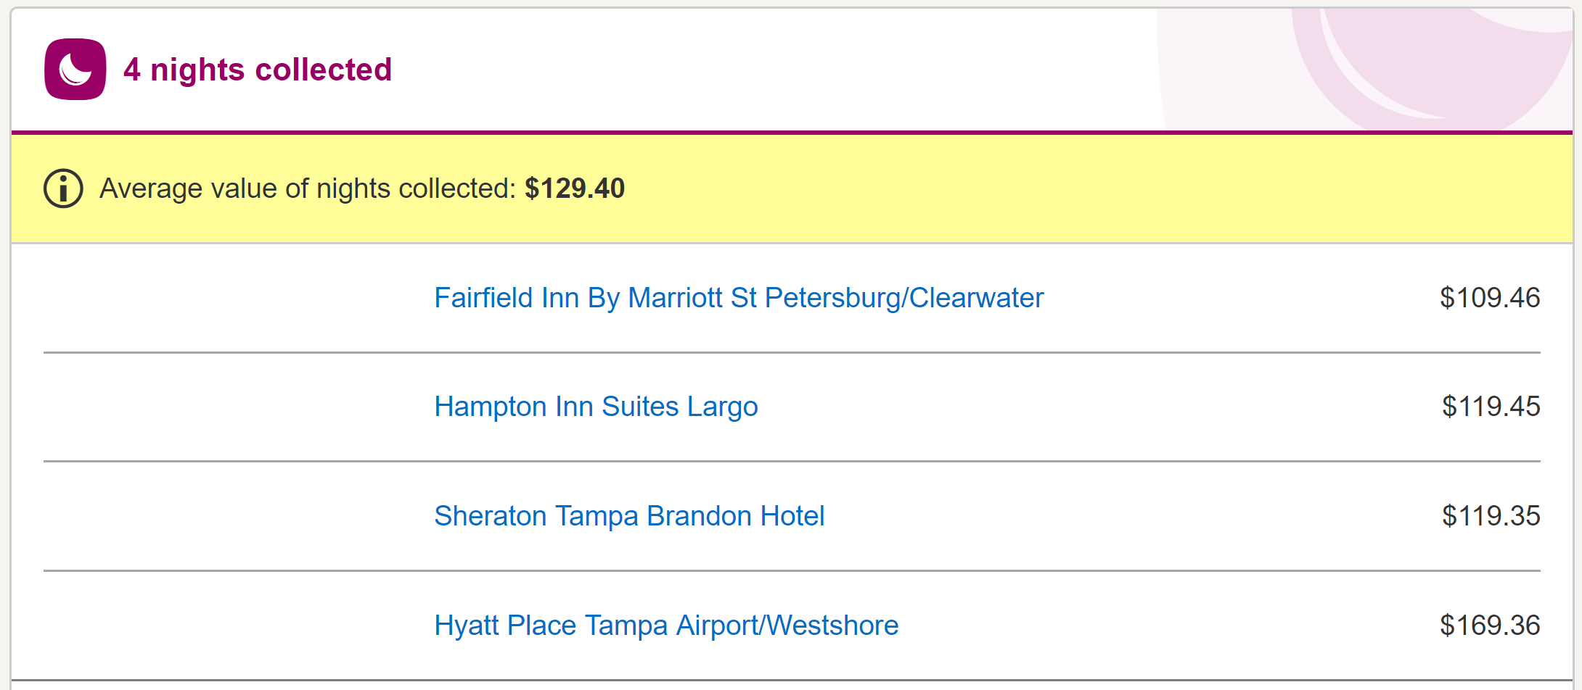Select the $129.40 average value amount
This screenshot has width=1582, height=690.
[575, 188]
